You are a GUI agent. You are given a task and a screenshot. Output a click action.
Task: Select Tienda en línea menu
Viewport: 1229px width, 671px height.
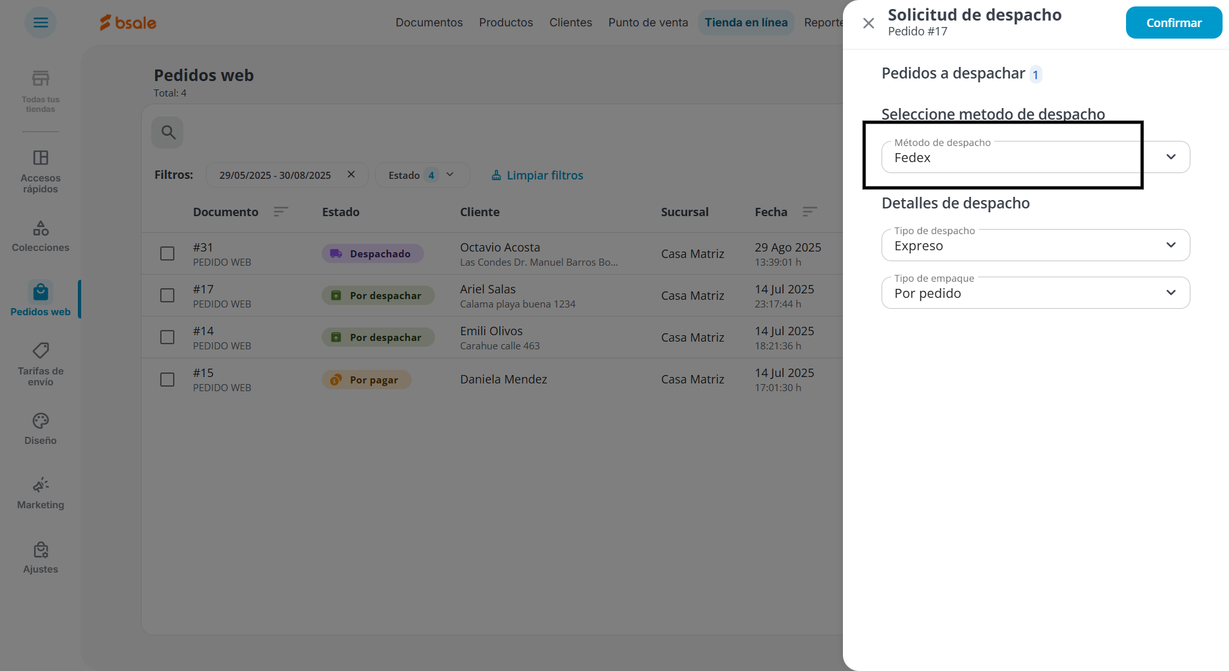coord(746,23)
